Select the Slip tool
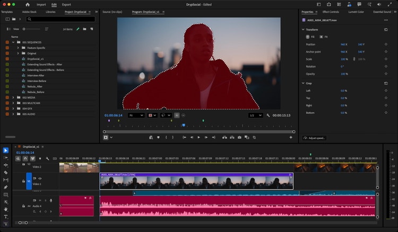This screenshot has width=398, height=232. tap(6, 180)
